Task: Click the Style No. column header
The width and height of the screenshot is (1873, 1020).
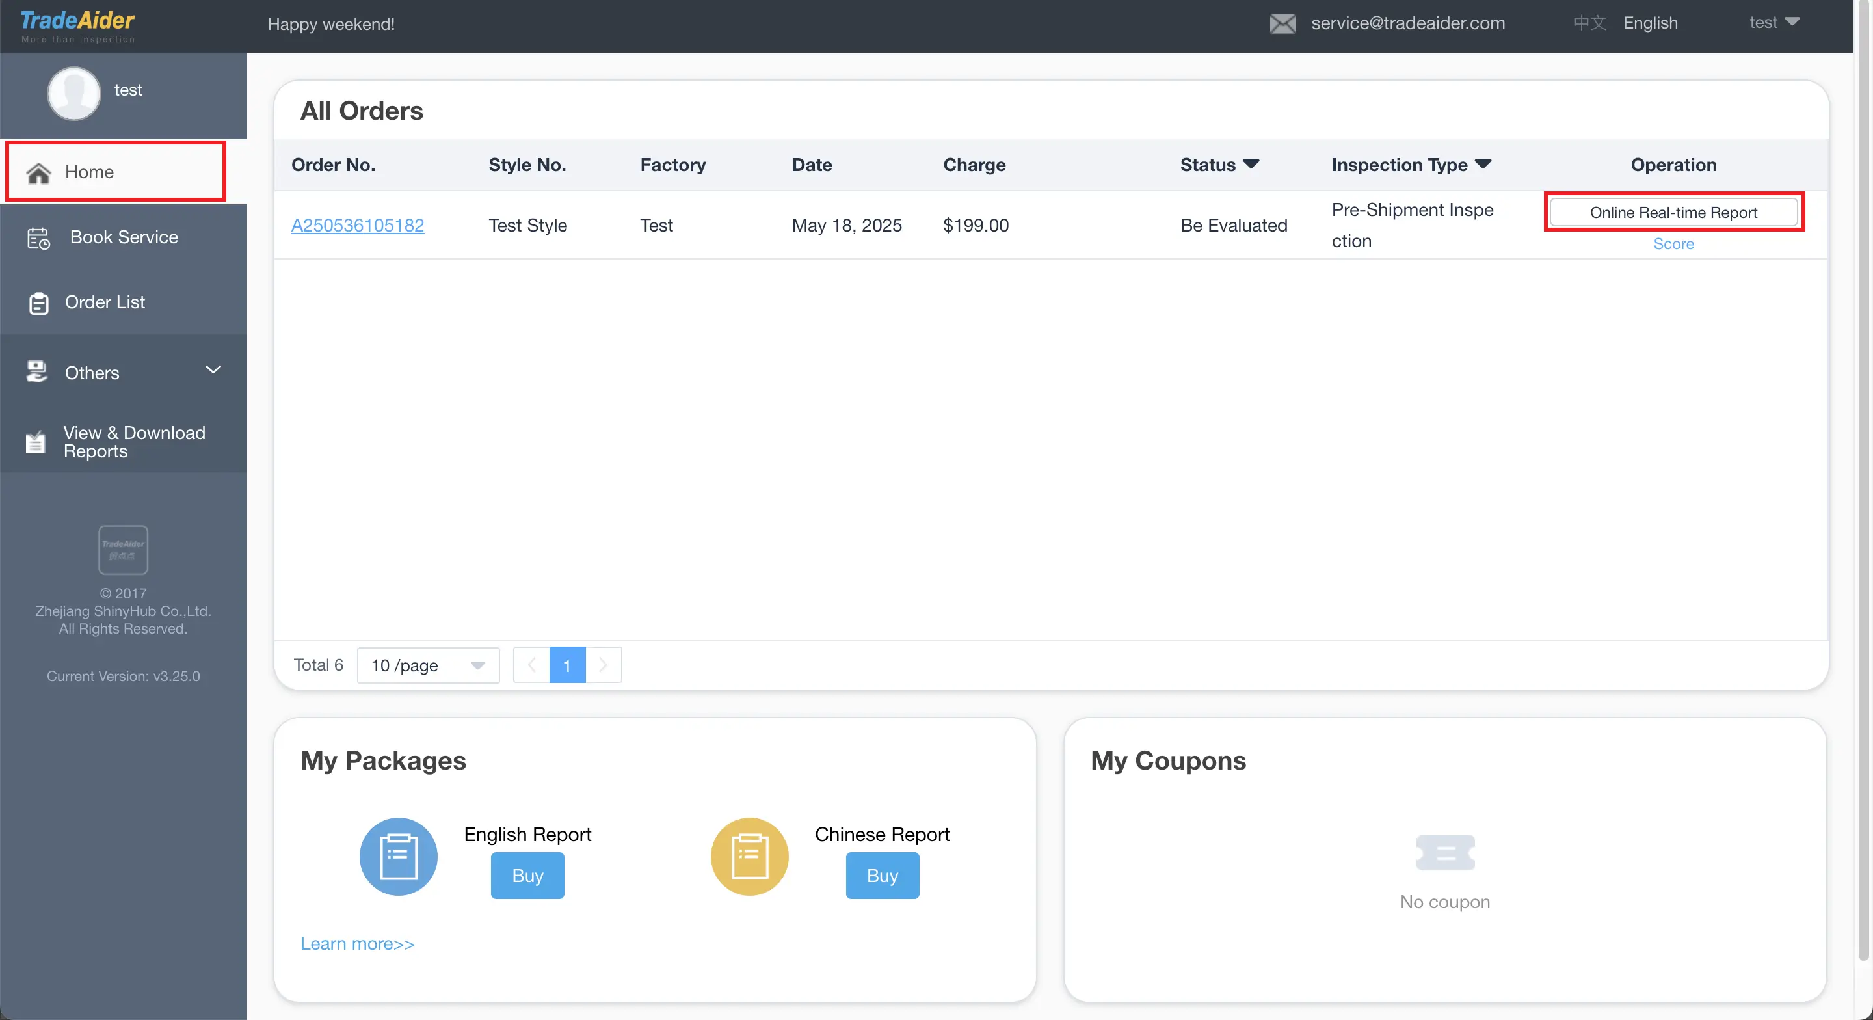Action: tap(527, 165)
